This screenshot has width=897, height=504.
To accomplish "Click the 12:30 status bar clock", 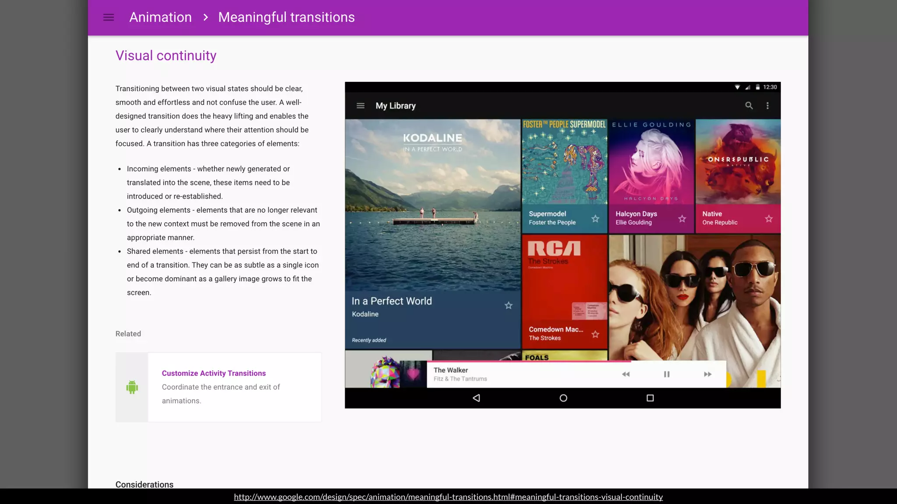I will tap(770, 87).
